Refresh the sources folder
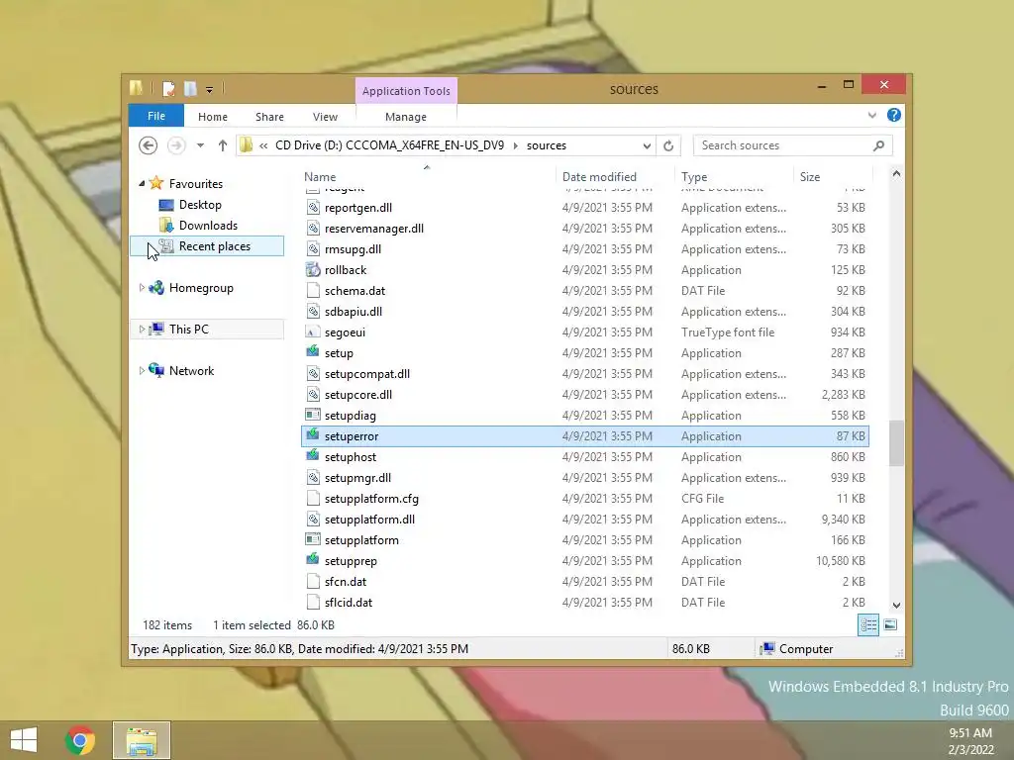 pyautogui.click(x=668, y=146)
